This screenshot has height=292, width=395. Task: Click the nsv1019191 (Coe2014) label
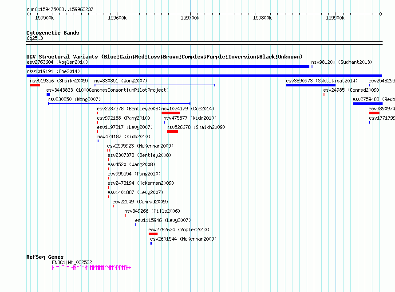pos(53,71)
